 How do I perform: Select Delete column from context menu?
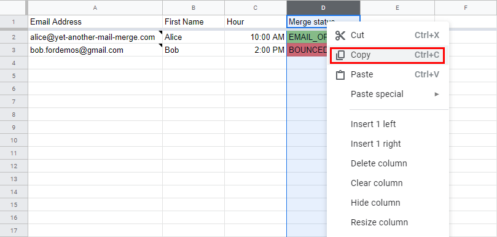coord(379,163)
